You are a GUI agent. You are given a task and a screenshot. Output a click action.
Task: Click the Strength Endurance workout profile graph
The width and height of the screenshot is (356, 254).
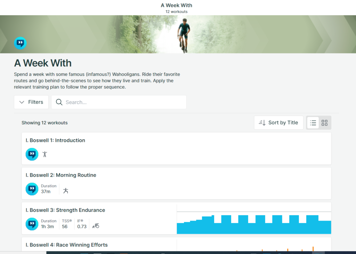(254, 219)
